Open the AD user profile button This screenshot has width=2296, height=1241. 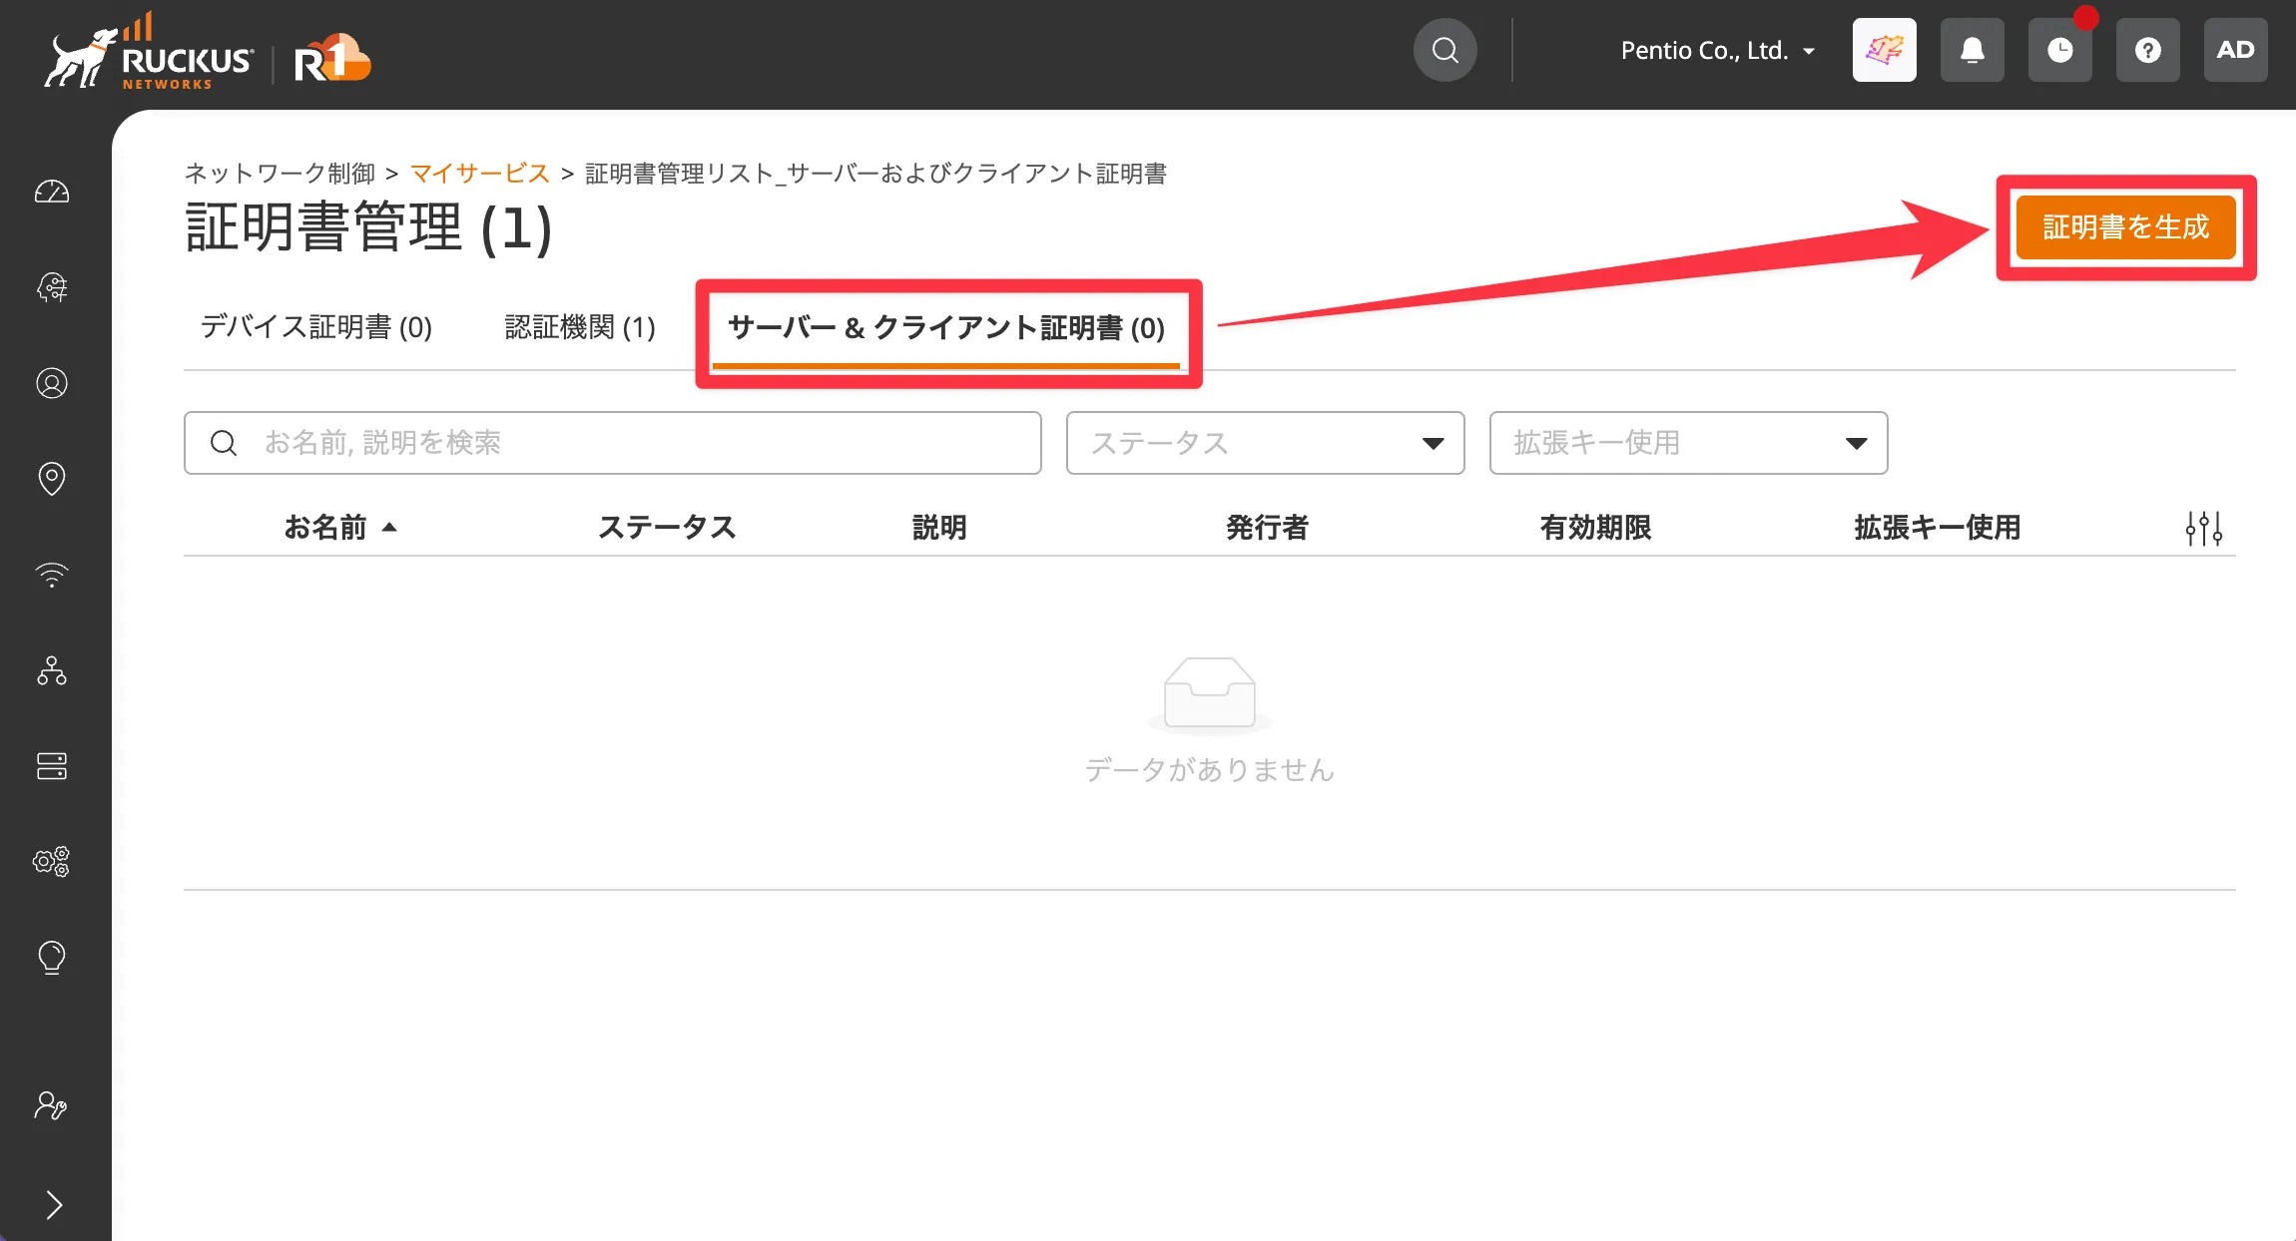click(2236, 50)
